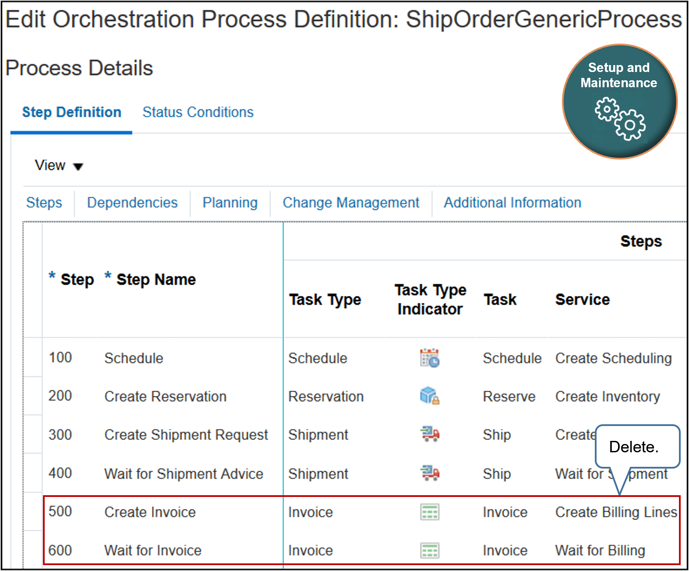Select the Step Definition tab
This screenshot has width=689, height=571.
tap(71, 112)
